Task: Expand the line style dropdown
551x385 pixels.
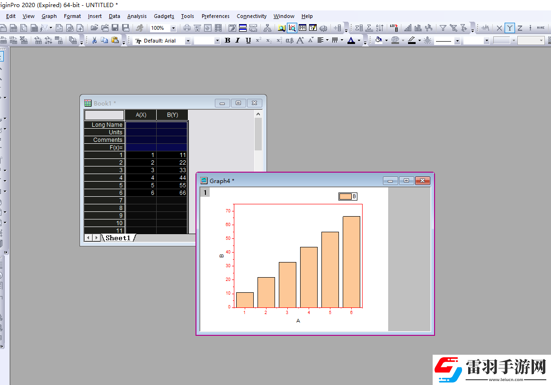Action: point(457,41)
